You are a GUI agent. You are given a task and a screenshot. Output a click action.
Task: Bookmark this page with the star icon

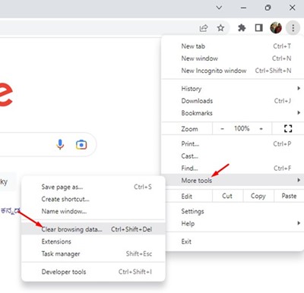[220, 27]
